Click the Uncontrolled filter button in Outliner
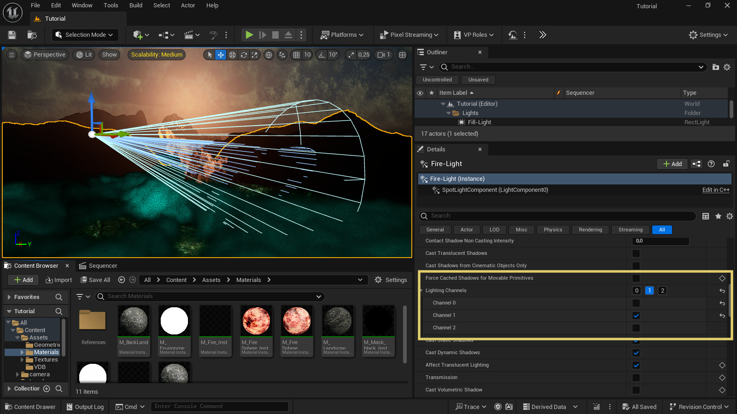 pyautogui.click(x=437, y=80)
